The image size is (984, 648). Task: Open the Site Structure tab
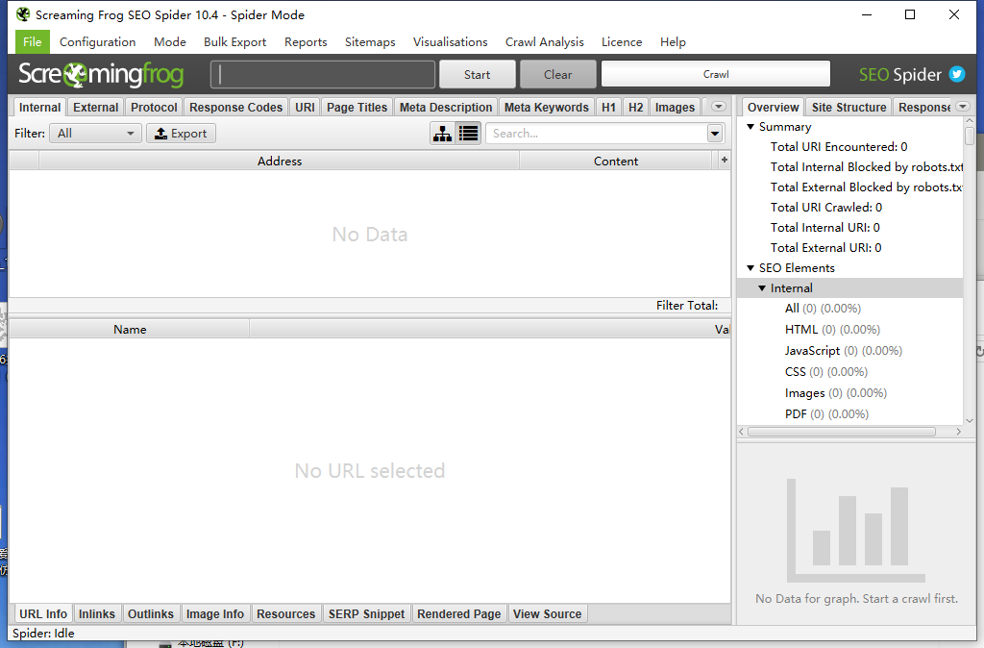848,108
